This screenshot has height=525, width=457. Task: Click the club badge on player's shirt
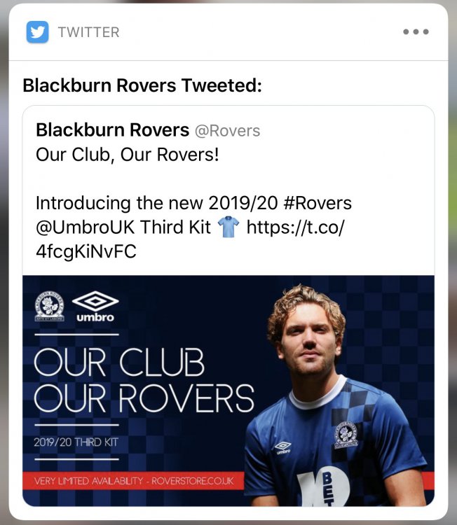coord(345,435)
